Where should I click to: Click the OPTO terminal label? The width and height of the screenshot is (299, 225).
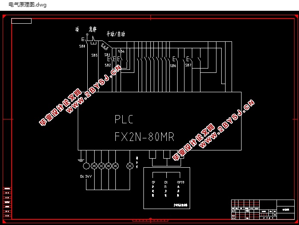pos(181,182)
